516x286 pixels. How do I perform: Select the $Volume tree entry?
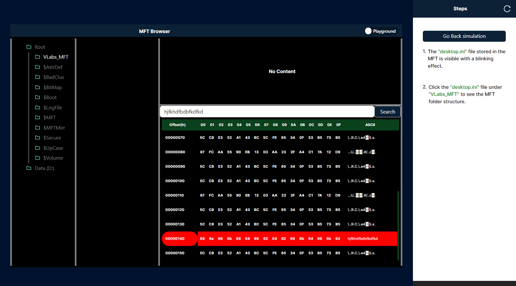coord(53,158)
